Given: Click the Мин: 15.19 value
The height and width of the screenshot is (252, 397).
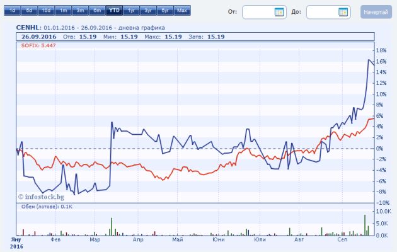Looking at the screenshot, I should pyautogui.click(x=120, y=37).
